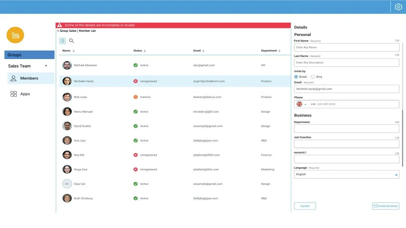Toggle the column view icon above table
The image size is (406, 228).
62,41
